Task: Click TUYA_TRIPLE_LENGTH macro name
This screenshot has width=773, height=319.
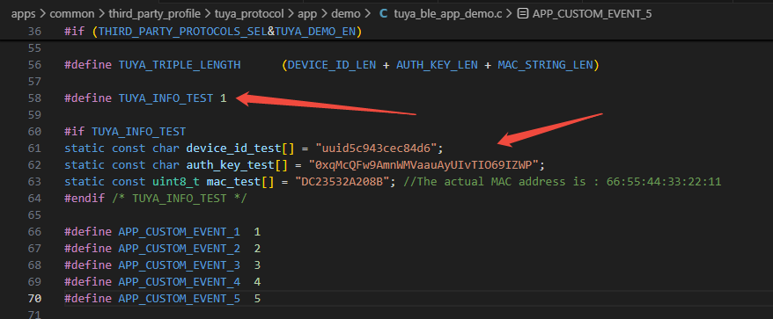Action: coord(180,65)
